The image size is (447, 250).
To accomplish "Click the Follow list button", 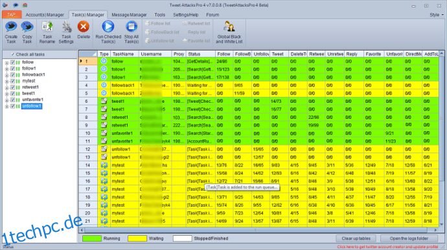I will tap(158, 24).
